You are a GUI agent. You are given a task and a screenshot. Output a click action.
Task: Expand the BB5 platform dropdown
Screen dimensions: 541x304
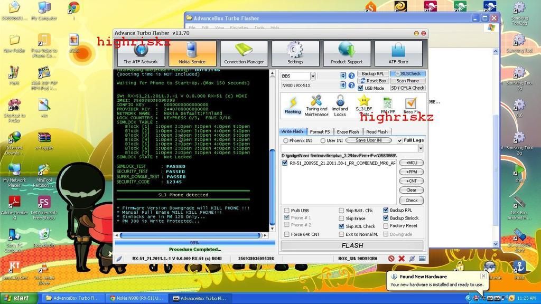click(312, 76)
